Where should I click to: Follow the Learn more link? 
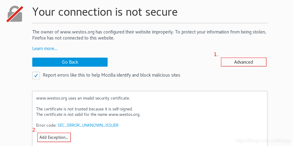(45, 49)
